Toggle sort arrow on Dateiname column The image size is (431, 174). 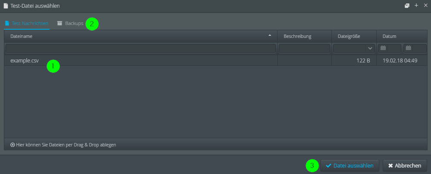click(x=270, y=35)
